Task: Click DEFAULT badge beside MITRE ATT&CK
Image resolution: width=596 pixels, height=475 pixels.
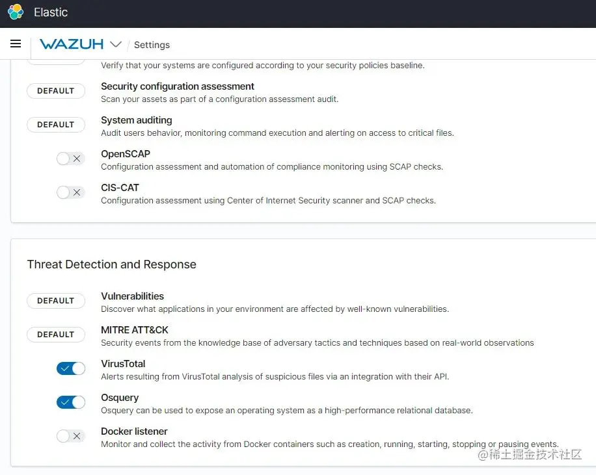Action: pos(56,335)
